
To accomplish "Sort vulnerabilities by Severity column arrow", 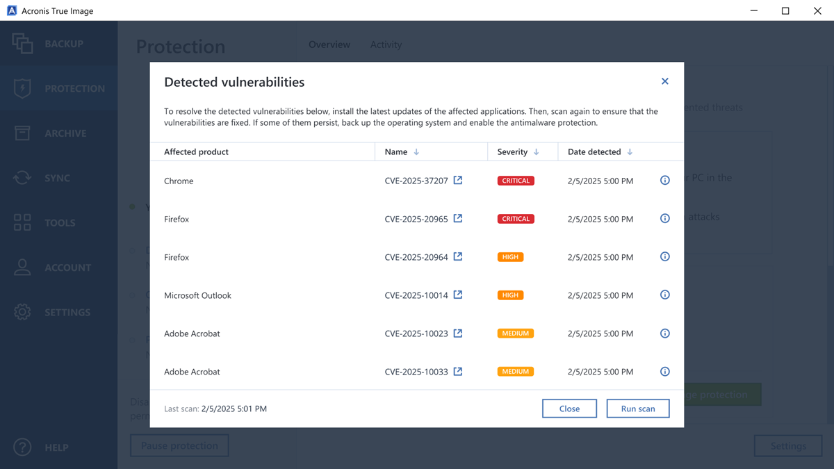I will (x=536, y=152).
